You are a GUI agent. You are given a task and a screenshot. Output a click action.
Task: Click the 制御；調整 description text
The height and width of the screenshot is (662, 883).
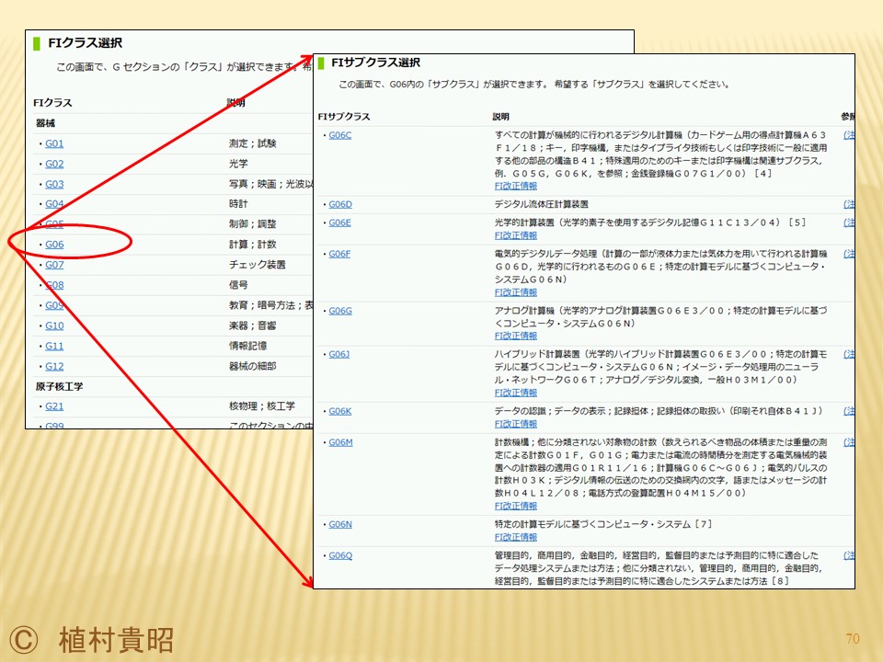click(x=252, y=224)
